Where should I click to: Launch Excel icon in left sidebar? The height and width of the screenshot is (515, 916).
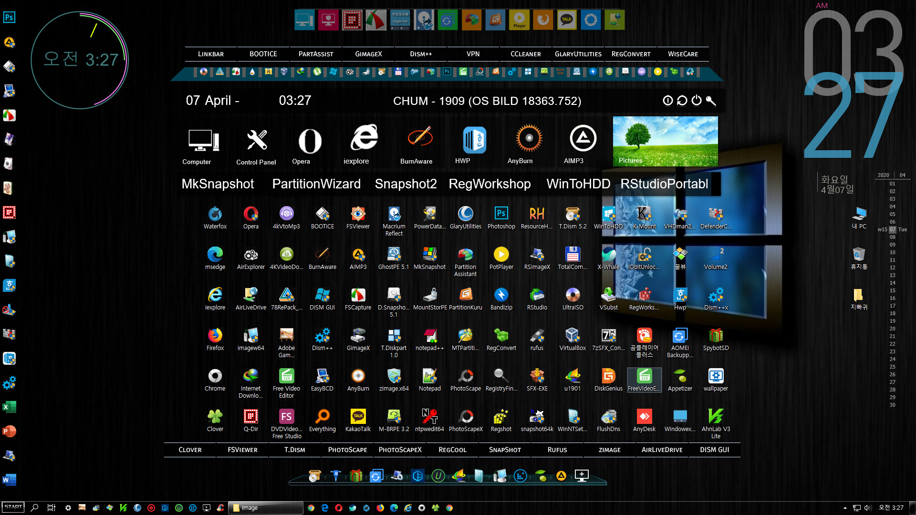click(x=9, y=407)
